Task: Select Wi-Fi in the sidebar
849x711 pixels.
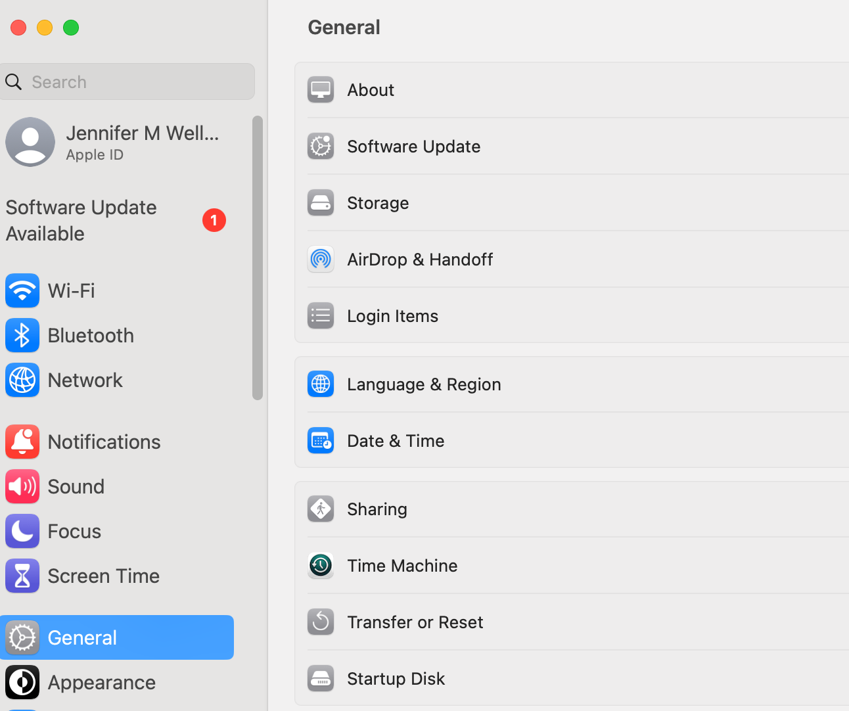Action: (71, 290)
